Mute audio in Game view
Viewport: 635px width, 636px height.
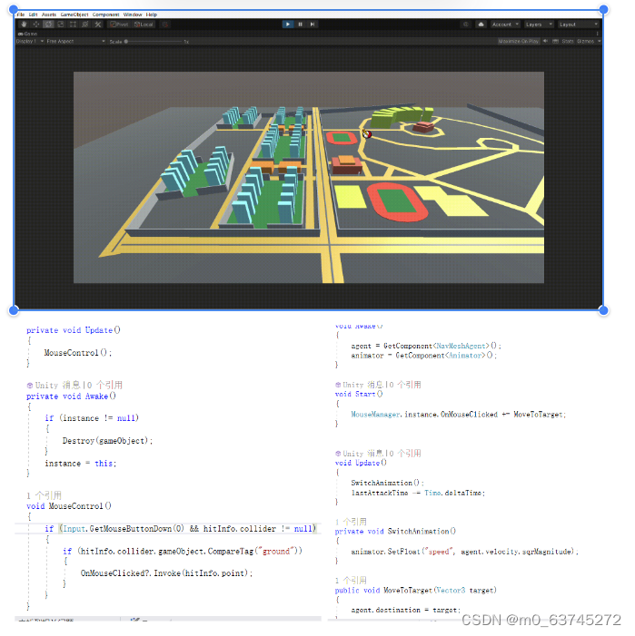pos(545,42)
